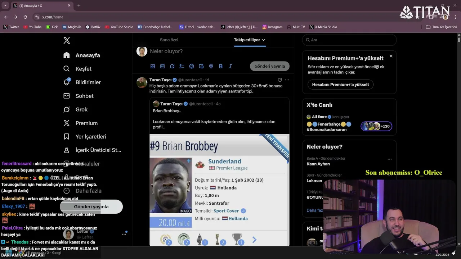
Task: Open Daha fazla menu in sidebar
Action: coord(82,191)
